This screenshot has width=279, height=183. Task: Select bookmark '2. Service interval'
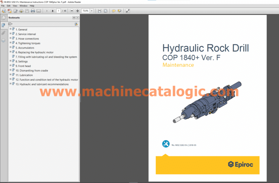pyautogui.click(x=26, y=34)
